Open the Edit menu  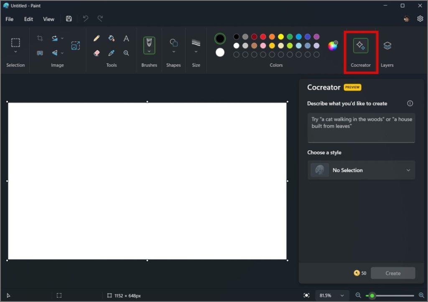tap(28, 19)
